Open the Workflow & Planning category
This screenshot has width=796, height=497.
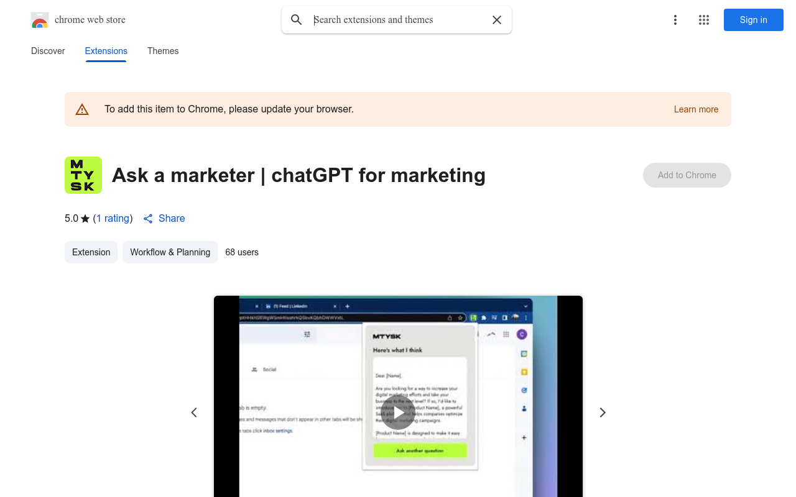tap(170, 252)
